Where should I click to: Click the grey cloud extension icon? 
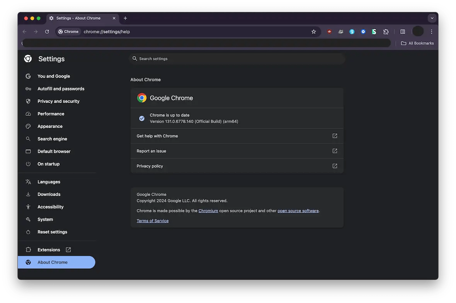[340, 32]
